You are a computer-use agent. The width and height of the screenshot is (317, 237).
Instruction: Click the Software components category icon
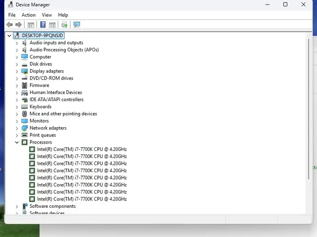[x=25, y=206]
